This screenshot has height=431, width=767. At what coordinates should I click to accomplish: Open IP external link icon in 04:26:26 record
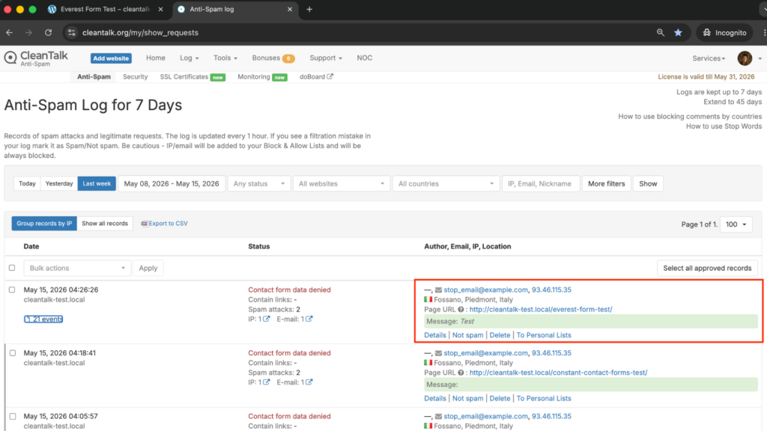[x=266, y=319]
